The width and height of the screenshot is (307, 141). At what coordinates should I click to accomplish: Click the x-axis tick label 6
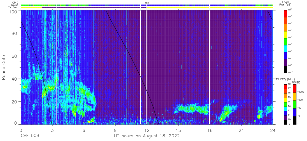pos(84,130)
